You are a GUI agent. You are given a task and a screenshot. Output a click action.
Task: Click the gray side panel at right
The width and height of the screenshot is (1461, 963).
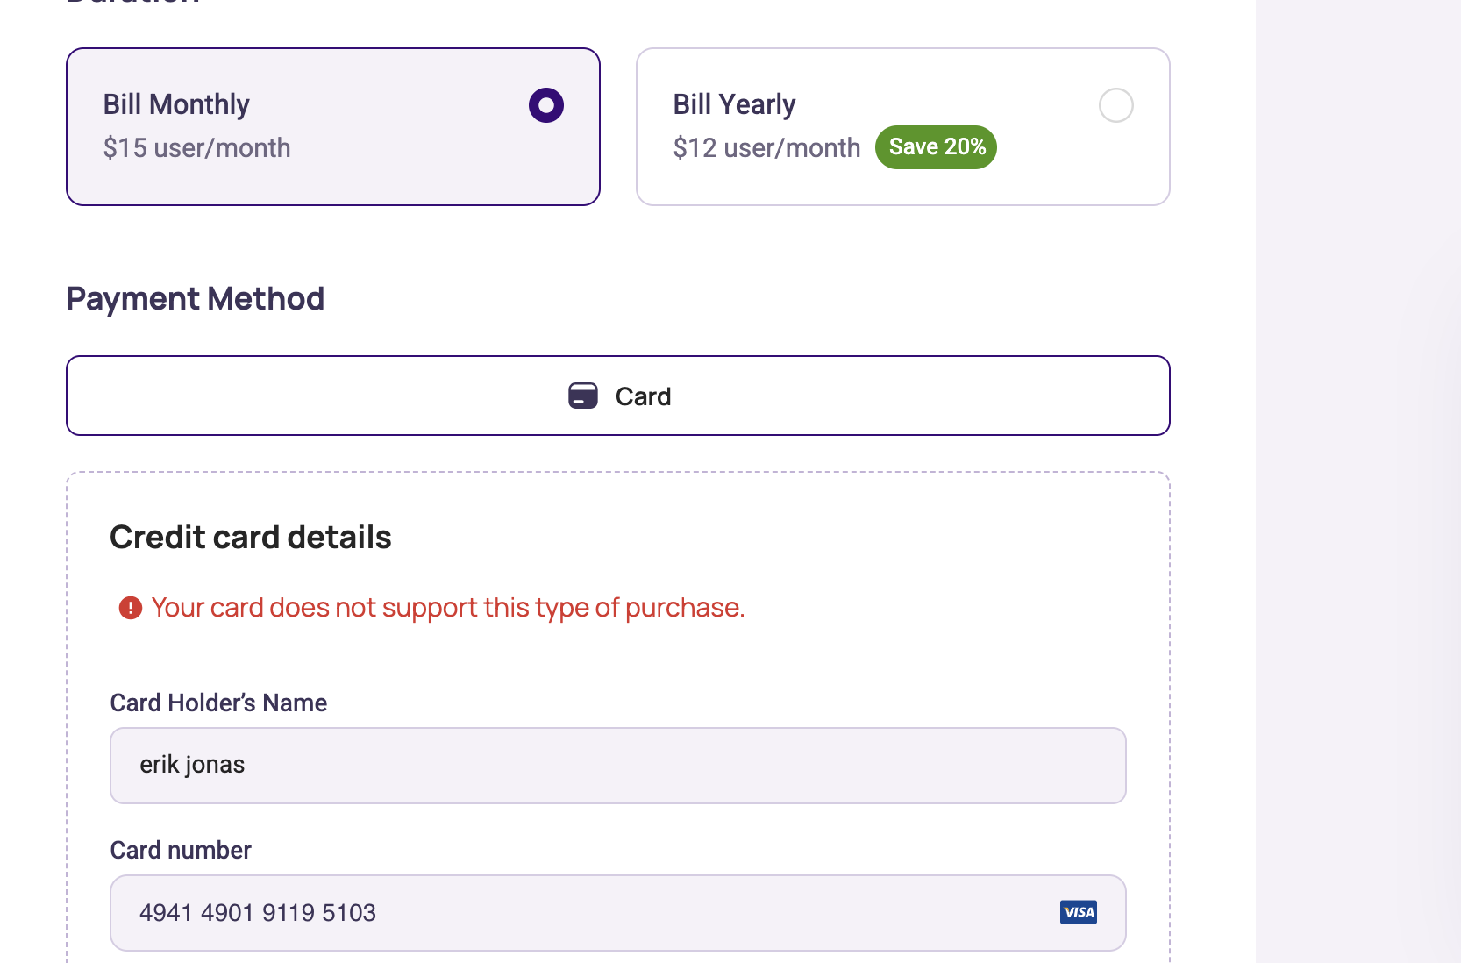[x=1358, y=481]
